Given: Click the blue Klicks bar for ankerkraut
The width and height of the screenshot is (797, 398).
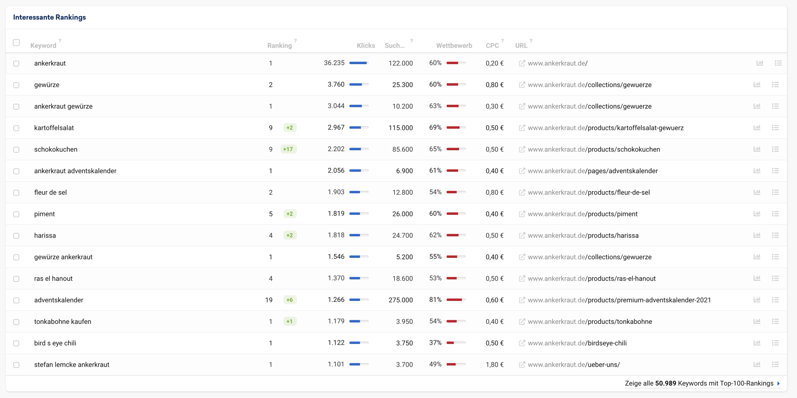Looking at the screenshot, I should click(359, 63).
